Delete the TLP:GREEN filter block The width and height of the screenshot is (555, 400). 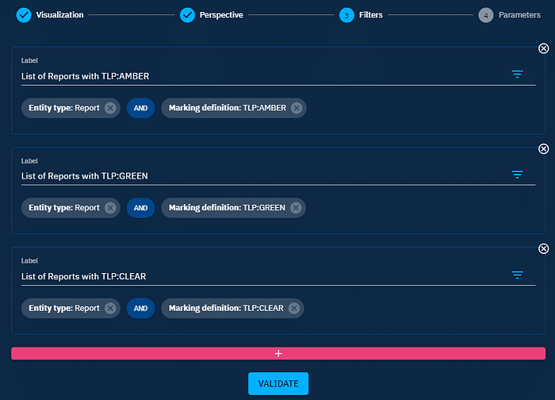tap(543, 148)
